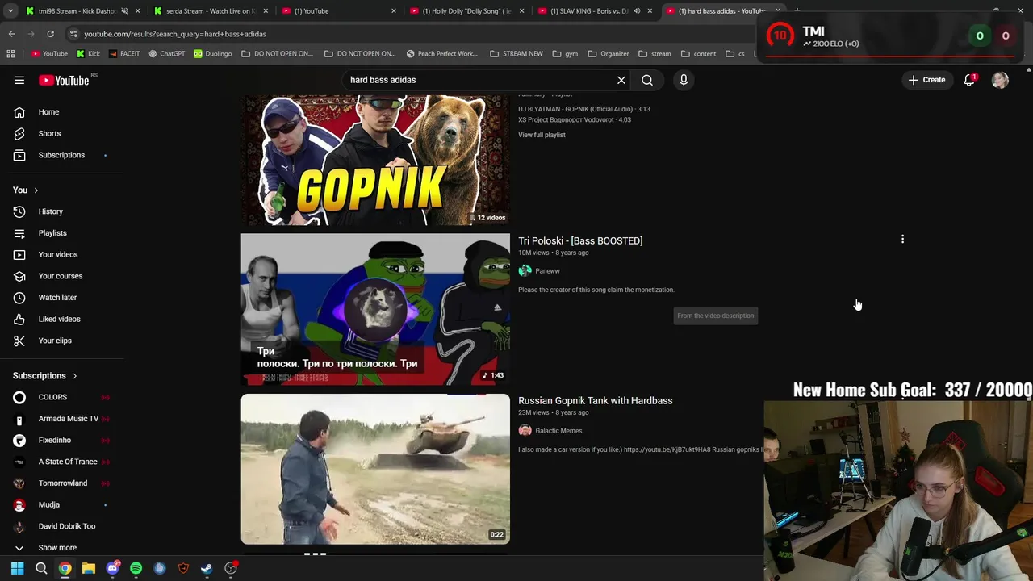Open the content bookmarks folder
The height and width of the screenshot is (581, 1033).
pyautogui.click(x=698, y=54)
